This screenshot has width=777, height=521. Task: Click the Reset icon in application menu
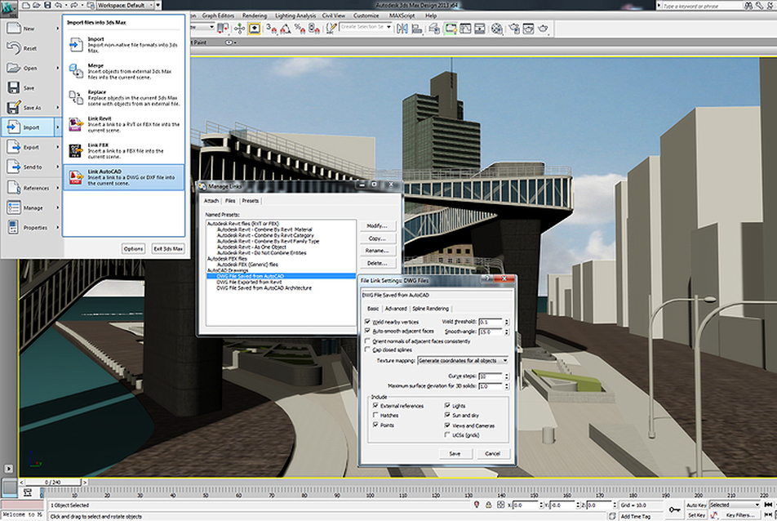[13, 48]
